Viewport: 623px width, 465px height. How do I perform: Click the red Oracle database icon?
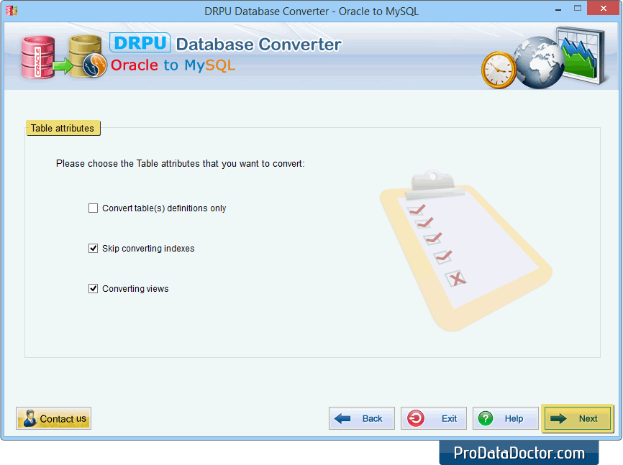click(x=37, y=57)
